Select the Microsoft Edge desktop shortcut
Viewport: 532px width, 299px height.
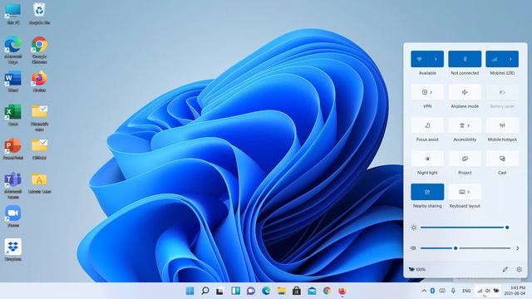[x=13, y=50]
